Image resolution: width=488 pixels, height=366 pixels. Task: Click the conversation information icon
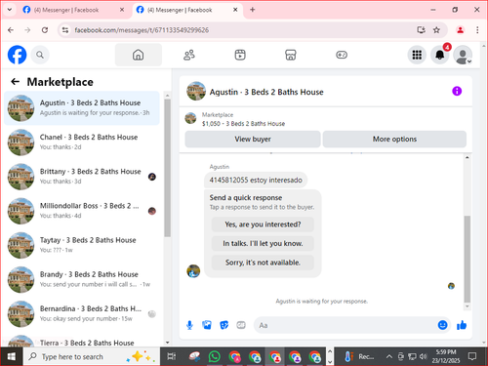[x=457, y=91]
